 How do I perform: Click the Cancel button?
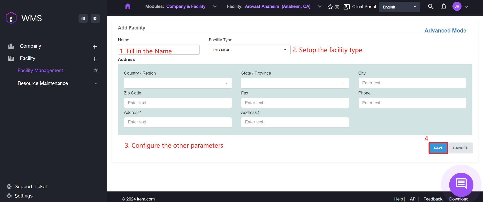460,148
